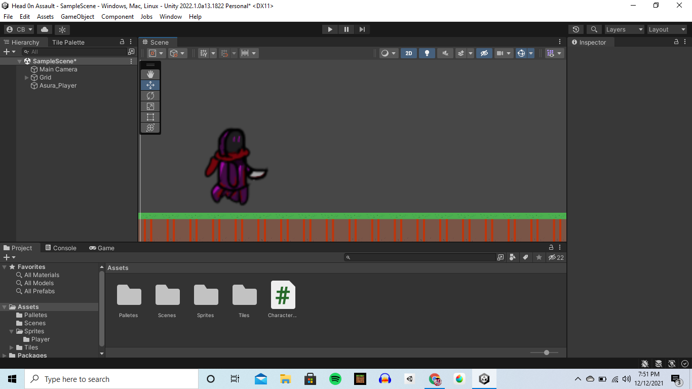The image size is (692, 389).
Task: Select the Rect Transform tool
Action: [x=150, y=116]
